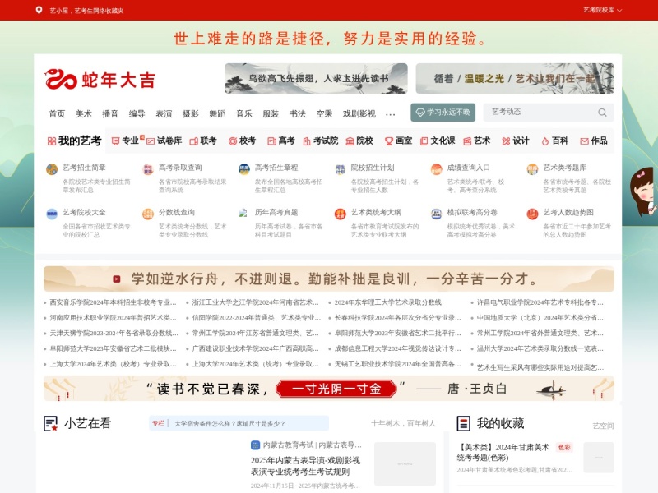Screen dimensions: 658x493
Task: Click the 色彩 tag
Action: pos(564,447)
